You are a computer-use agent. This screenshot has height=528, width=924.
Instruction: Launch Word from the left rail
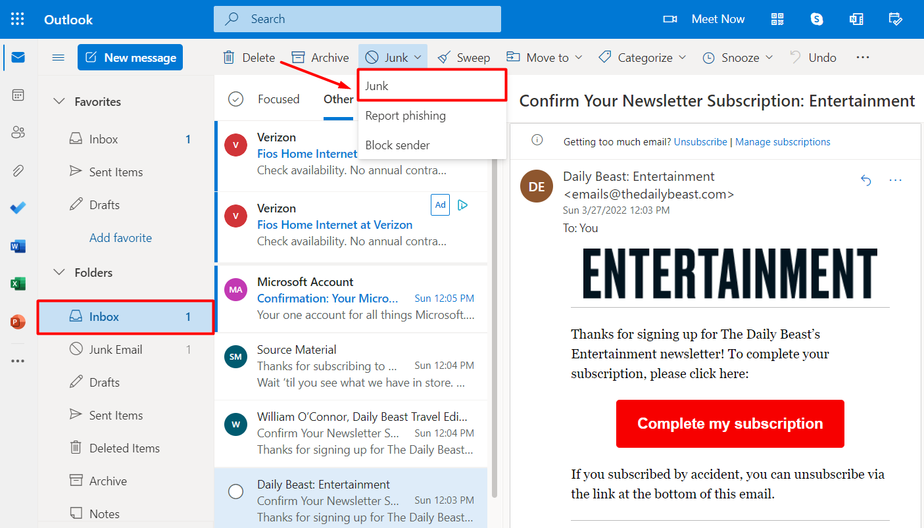point(18,247)
